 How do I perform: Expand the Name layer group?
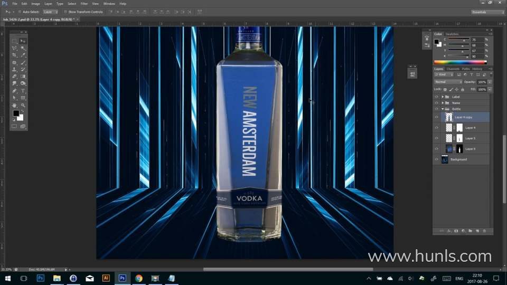(x=443, y=103)
